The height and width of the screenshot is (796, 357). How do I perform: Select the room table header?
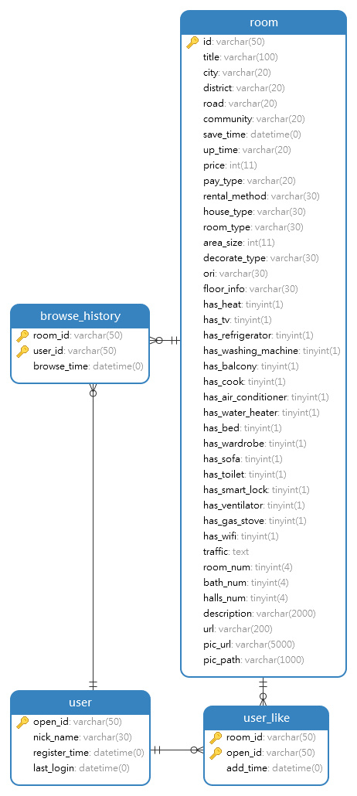(263, 22)
